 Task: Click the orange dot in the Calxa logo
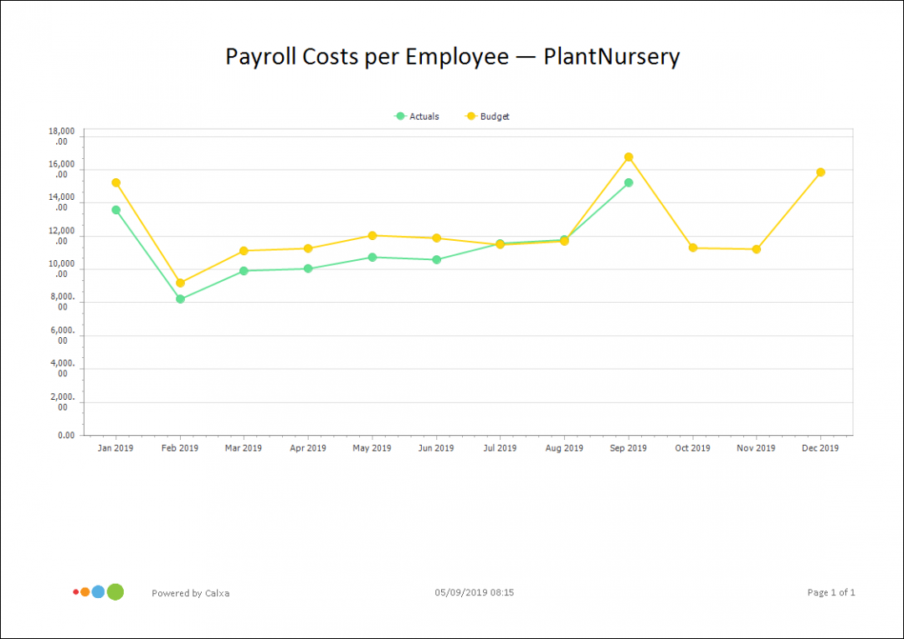(x=85, y=591)
